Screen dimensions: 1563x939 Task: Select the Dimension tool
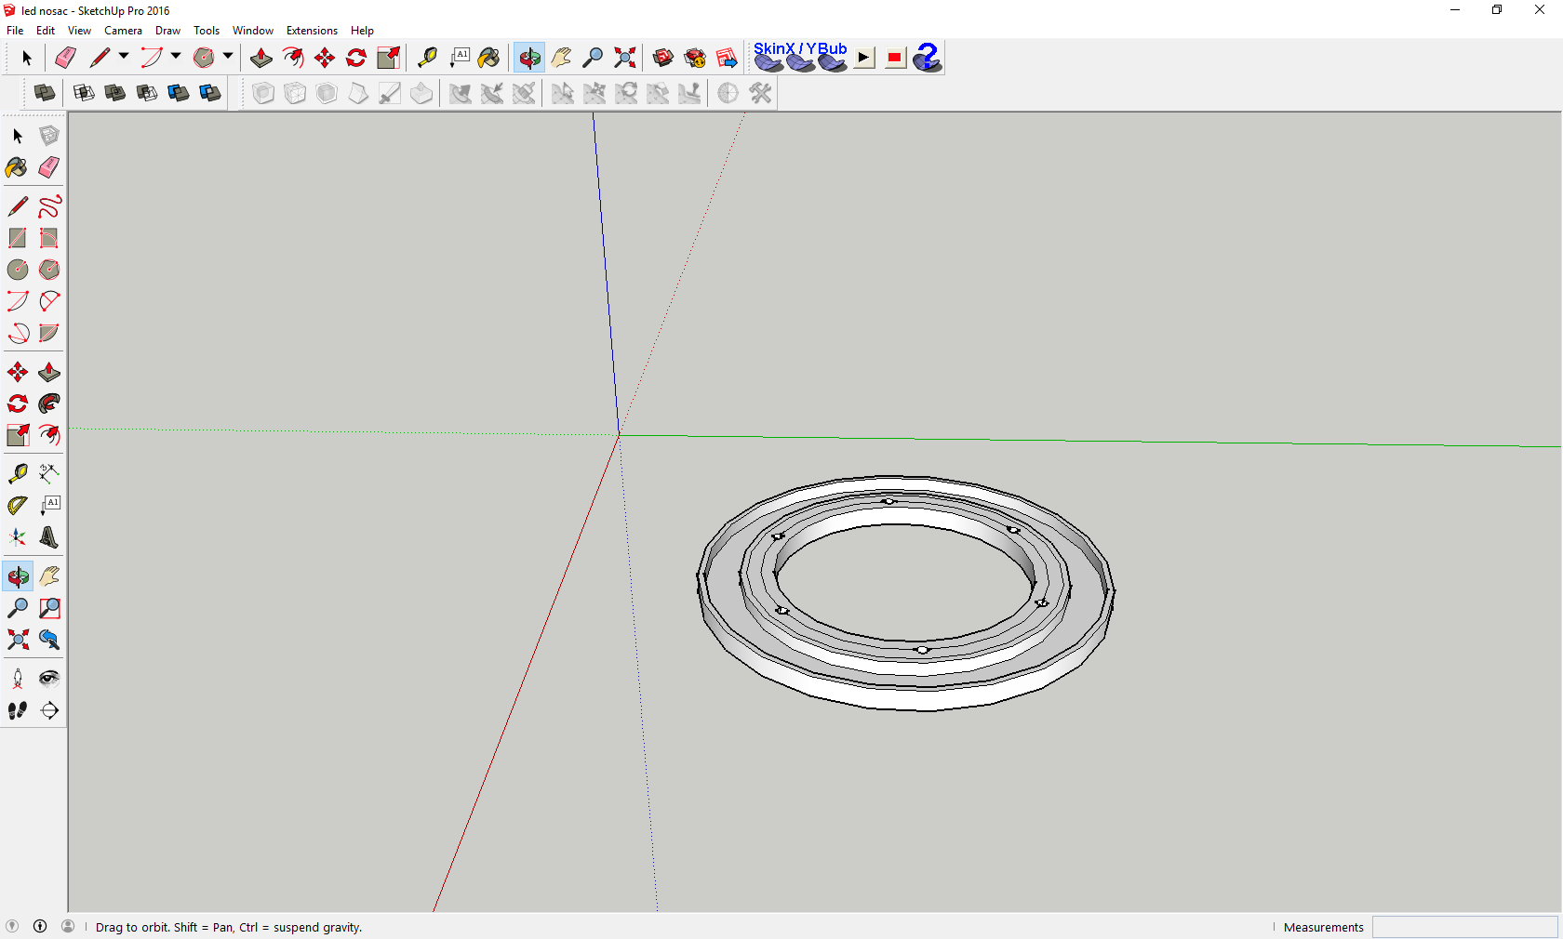(x=49, y=472)
